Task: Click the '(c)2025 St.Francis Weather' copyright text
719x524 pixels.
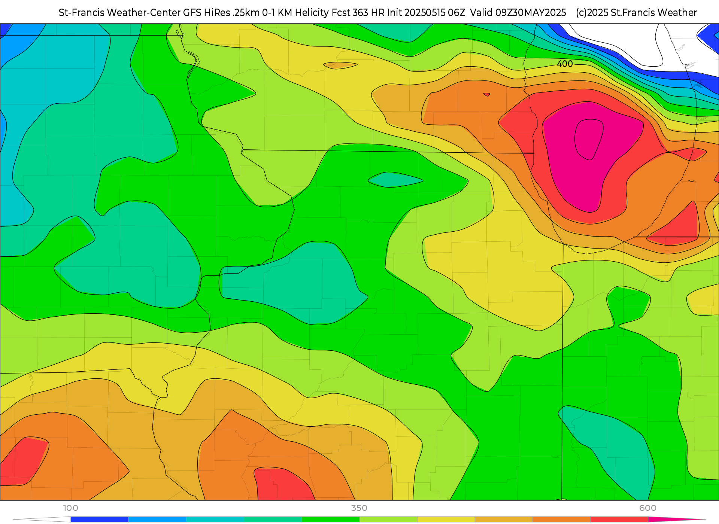Action: point(636,13)
